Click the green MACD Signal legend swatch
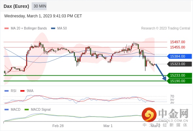This screenshot has height=131, width=193. click(26, 110)
